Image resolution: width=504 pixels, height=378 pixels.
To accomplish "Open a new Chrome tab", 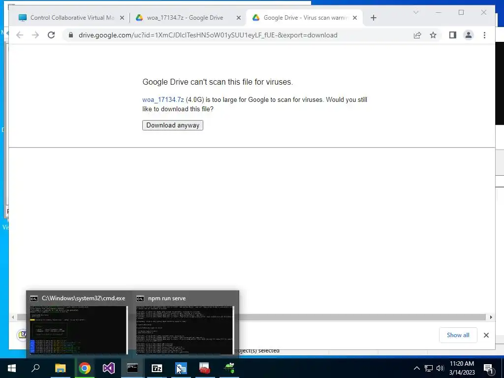I will pos(373,18).
